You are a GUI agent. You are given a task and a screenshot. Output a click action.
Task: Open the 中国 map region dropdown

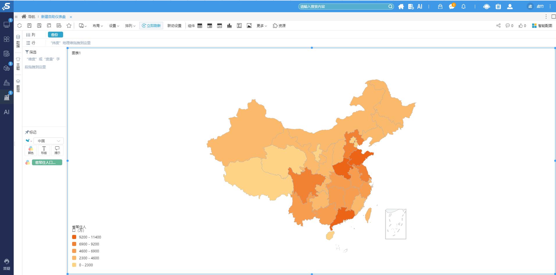tap(48, 141)
